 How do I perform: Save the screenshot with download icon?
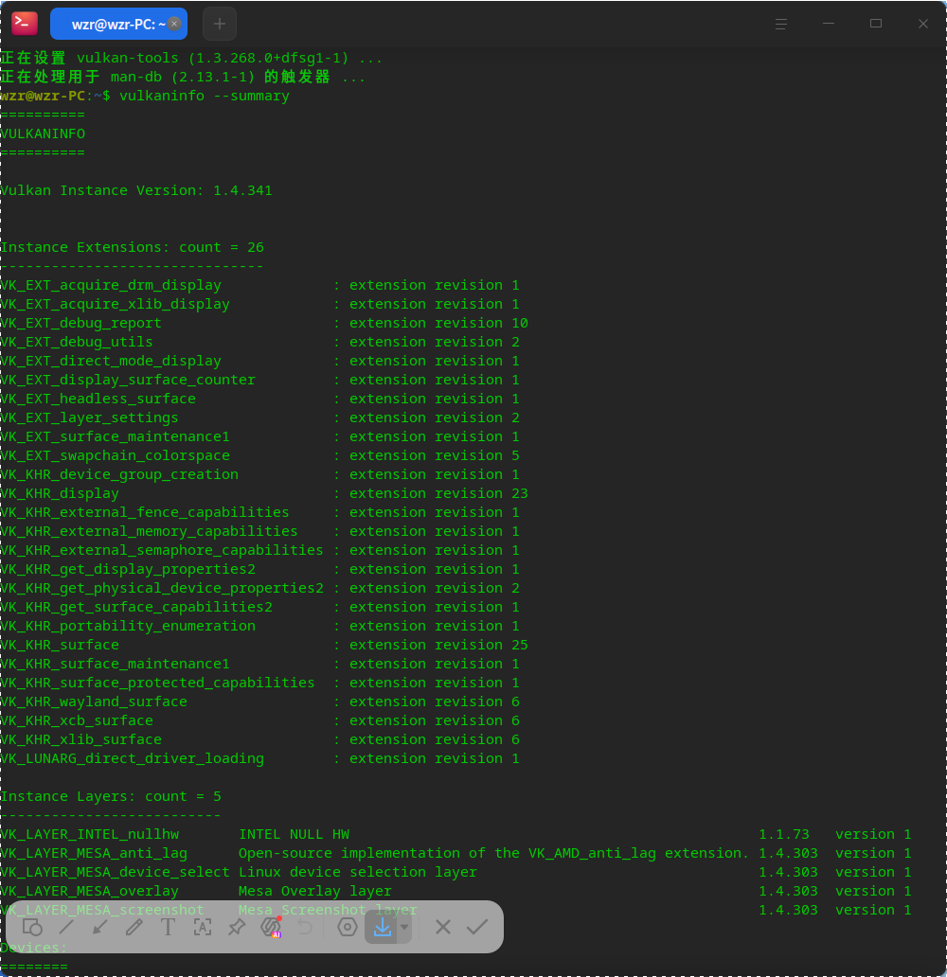click(383, 927)
